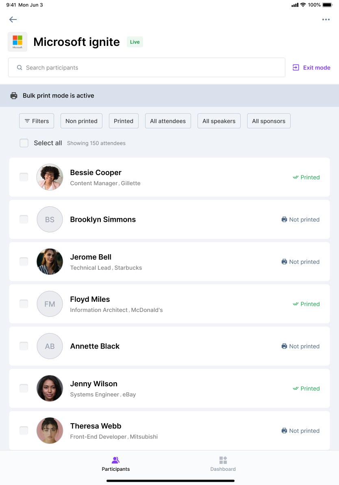The image size is (339, 485).
Task: Select the Non printed filter chip
Action: tap(81, 121)
